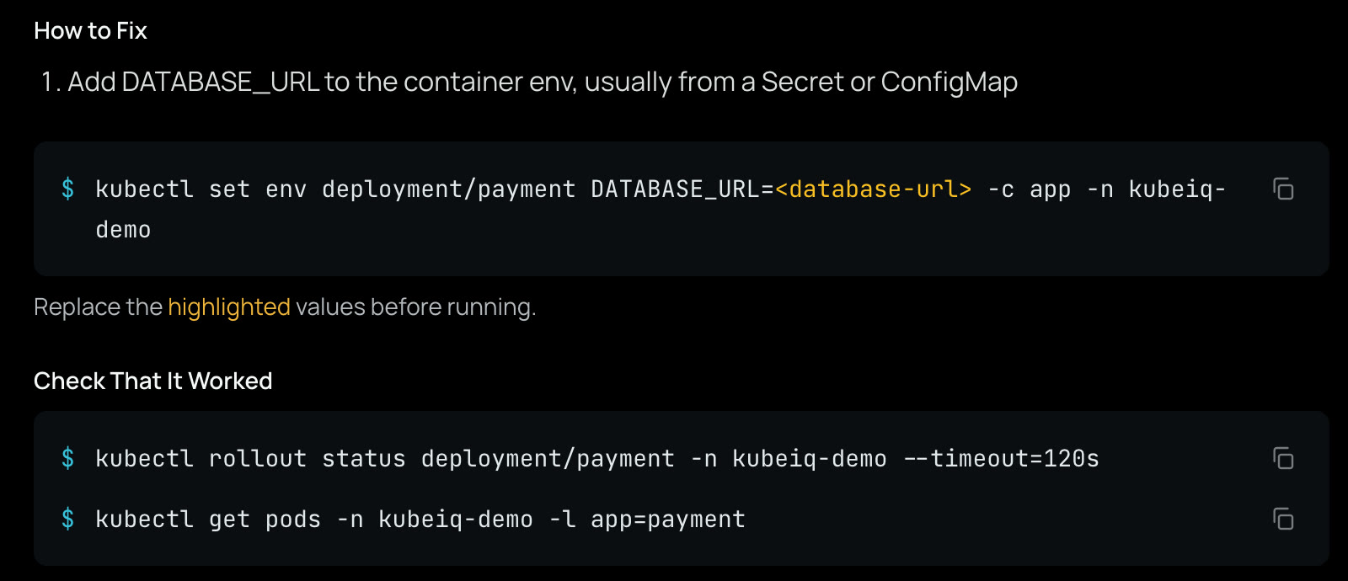Click the dollar prompt before 'kubectl rollout'

pos(68,459)
